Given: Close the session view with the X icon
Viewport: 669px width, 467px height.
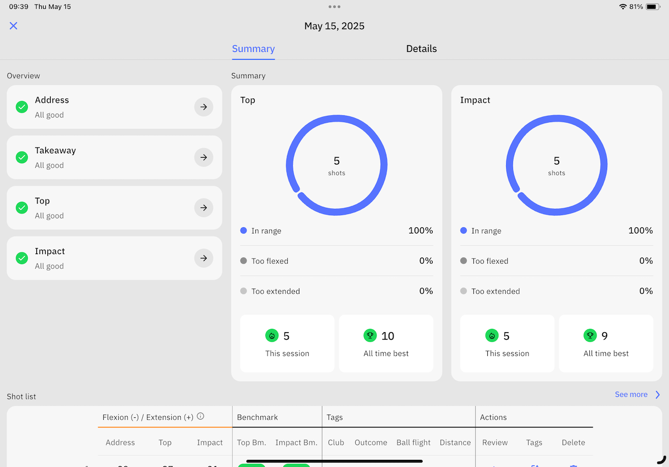Looking at the screenshot, I should point(13,26).
